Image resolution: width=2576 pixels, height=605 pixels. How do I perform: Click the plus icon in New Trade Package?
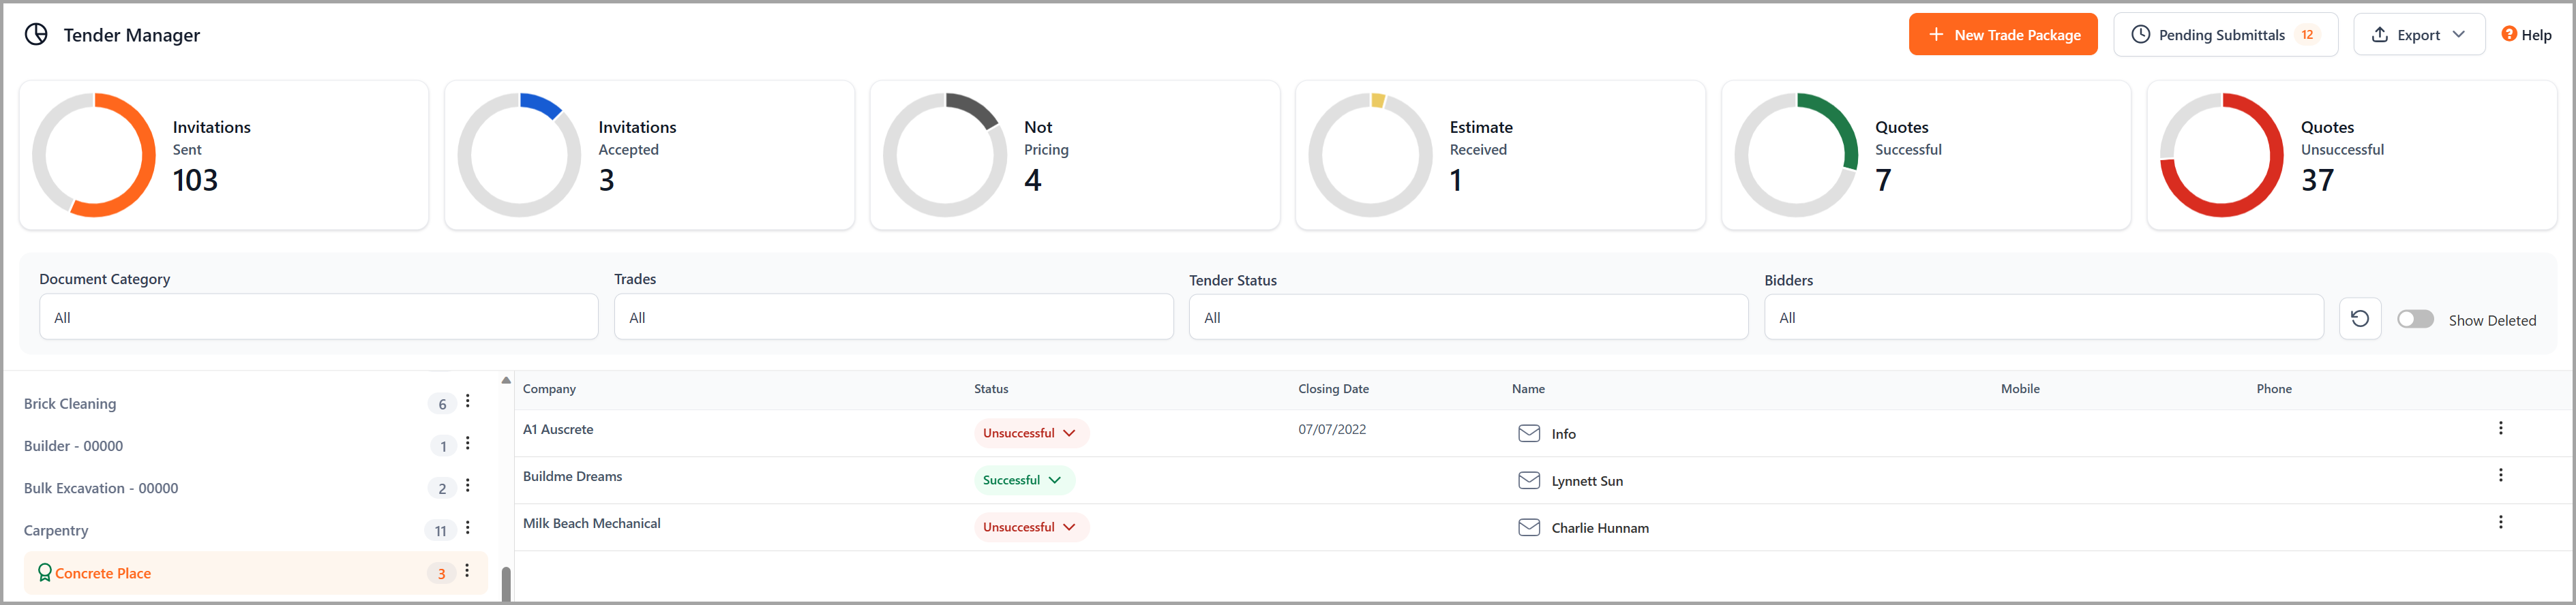tap(1936, 35)
